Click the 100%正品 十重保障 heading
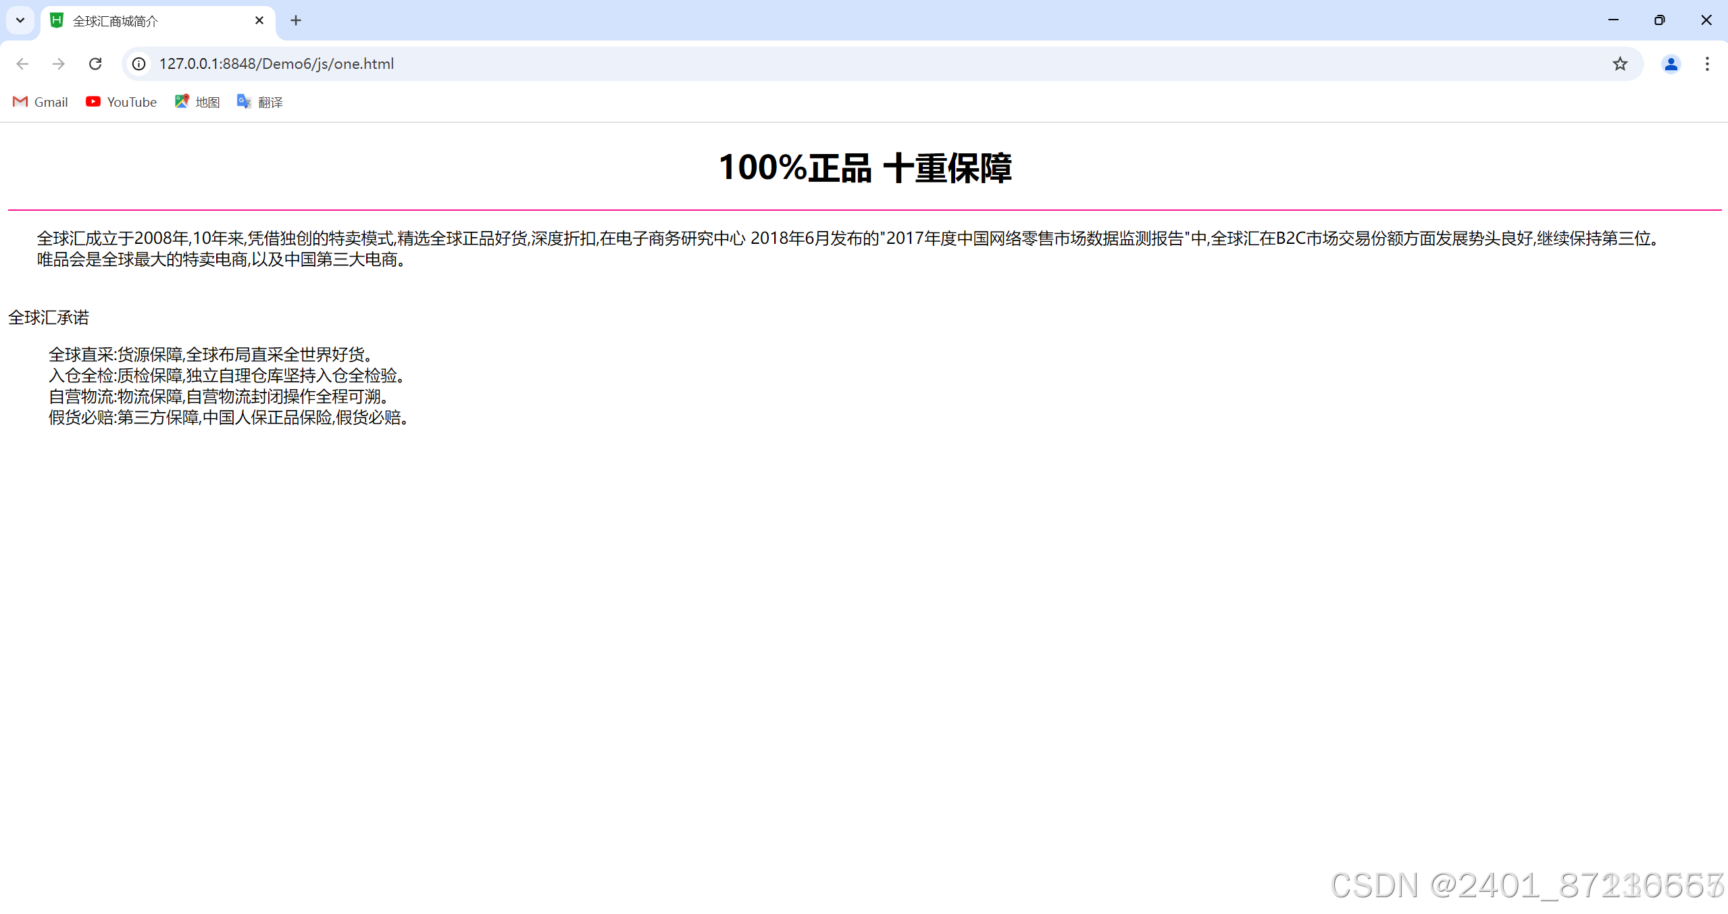The height and width of the screenshot is (914, 1728). point(864,168)
